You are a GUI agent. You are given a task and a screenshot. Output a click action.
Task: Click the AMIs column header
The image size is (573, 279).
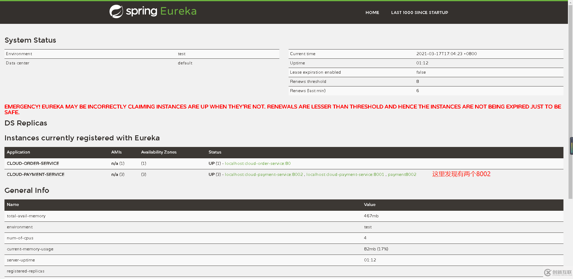pos(116,152)
